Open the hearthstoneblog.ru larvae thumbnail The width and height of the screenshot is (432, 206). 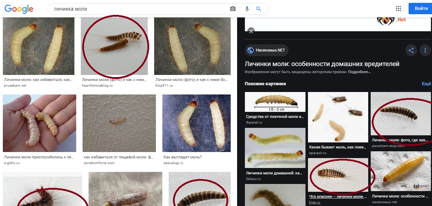tap(114, 46)
